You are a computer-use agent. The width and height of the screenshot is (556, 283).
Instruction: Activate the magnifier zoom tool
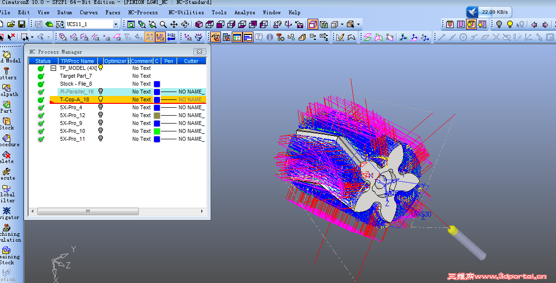(x=163, y=24)
